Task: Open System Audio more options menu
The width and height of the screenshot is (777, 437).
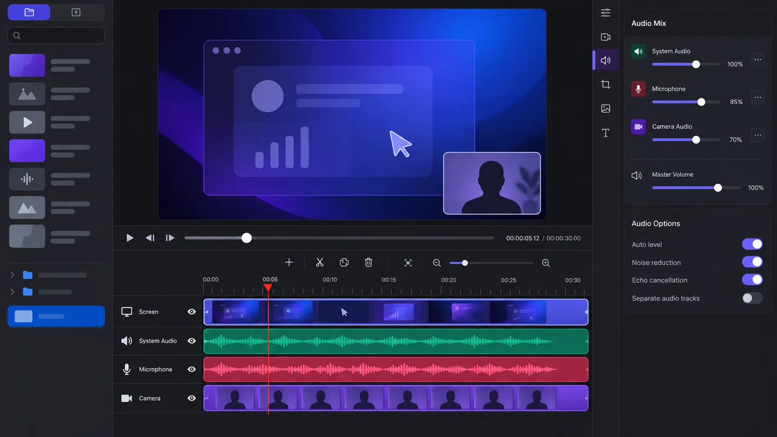Action: [758, 60]
